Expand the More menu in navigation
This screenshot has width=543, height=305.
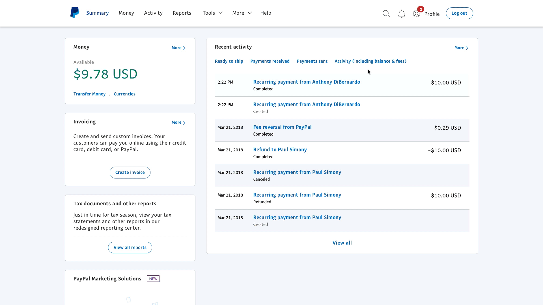tap(242, 13)
